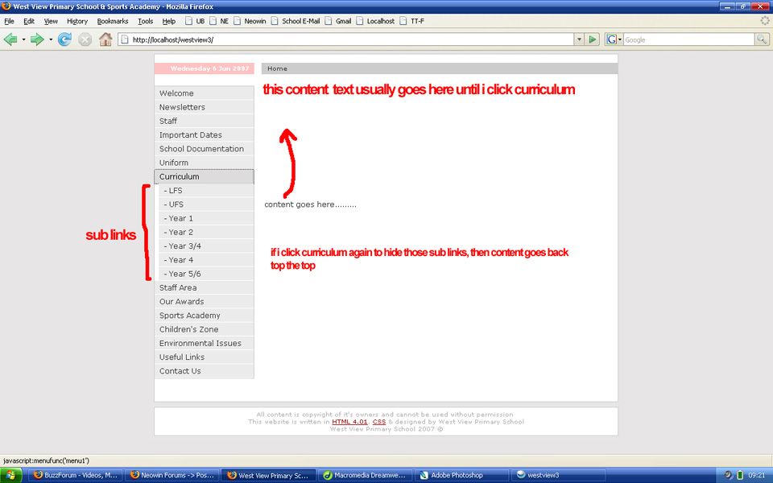Reload the current page

pos(64,39)
